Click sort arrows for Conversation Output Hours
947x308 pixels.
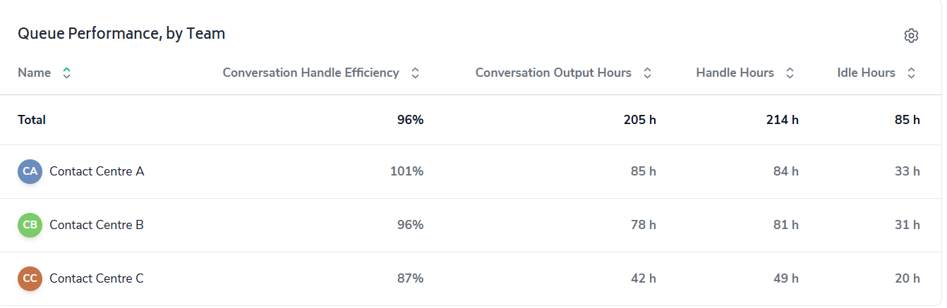[647, 73]
